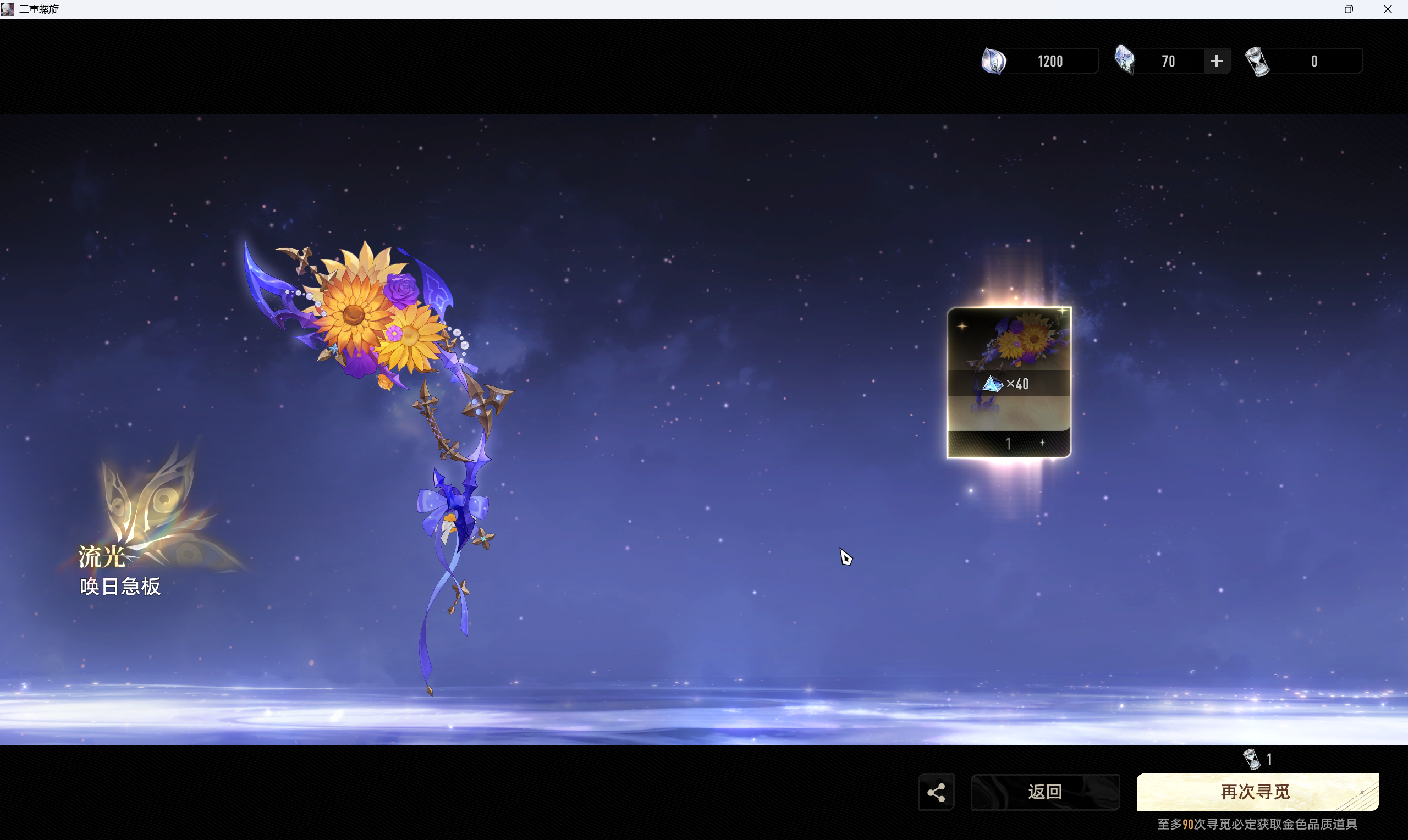Click the item name 唤日急板
Image resolution: width=1408 pixels, height=840 pixels.
(x=120, y=587)
